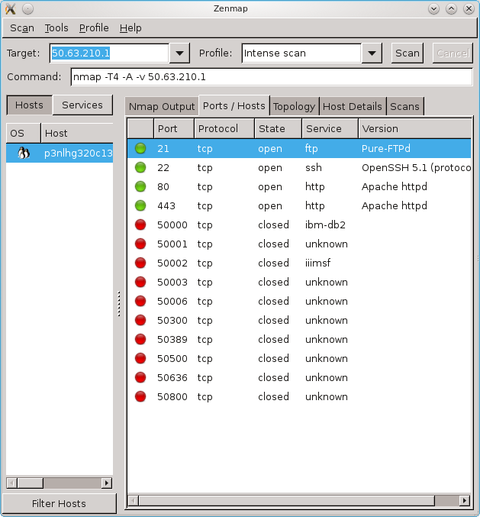
Task: Click the dotted pane splitter handle
Action: 119,304
